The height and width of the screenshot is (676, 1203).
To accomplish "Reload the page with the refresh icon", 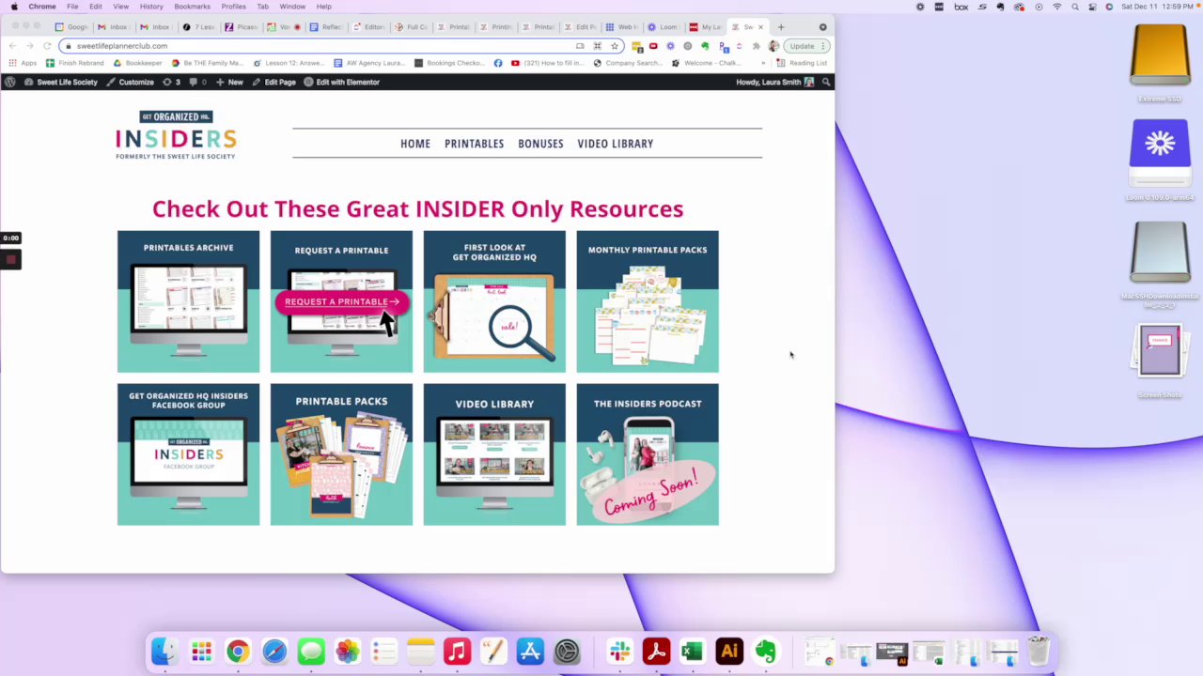I will (x=47, y=45).
